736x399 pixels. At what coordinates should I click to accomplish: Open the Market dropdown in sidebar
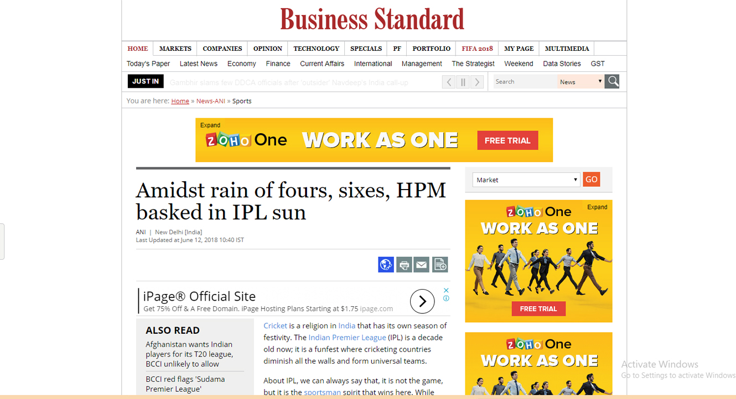tap(526, 180)
